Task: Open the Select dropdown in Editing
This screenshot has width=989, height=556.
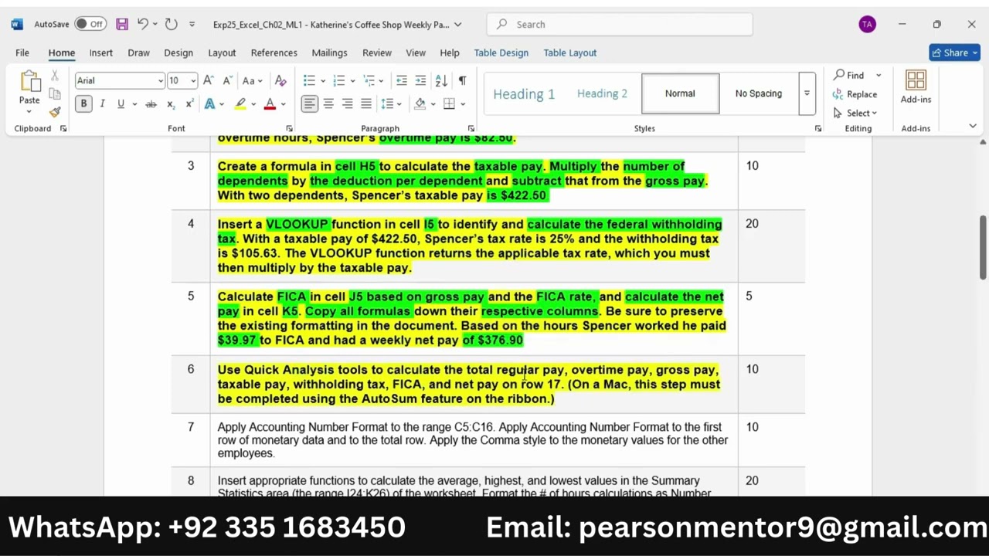Action: click(855, 113)
